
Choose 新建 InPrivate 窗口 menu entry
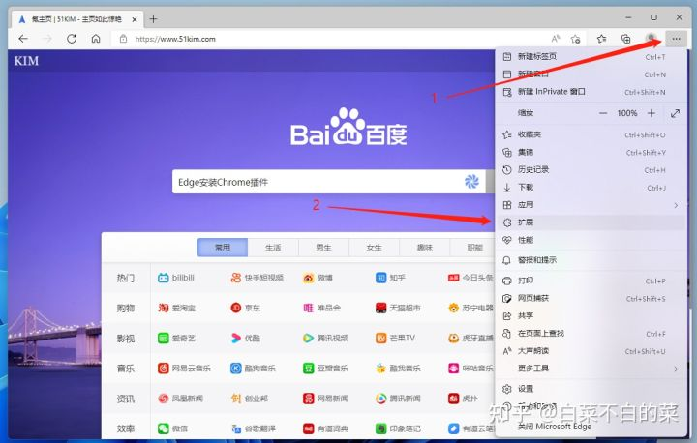591,92
